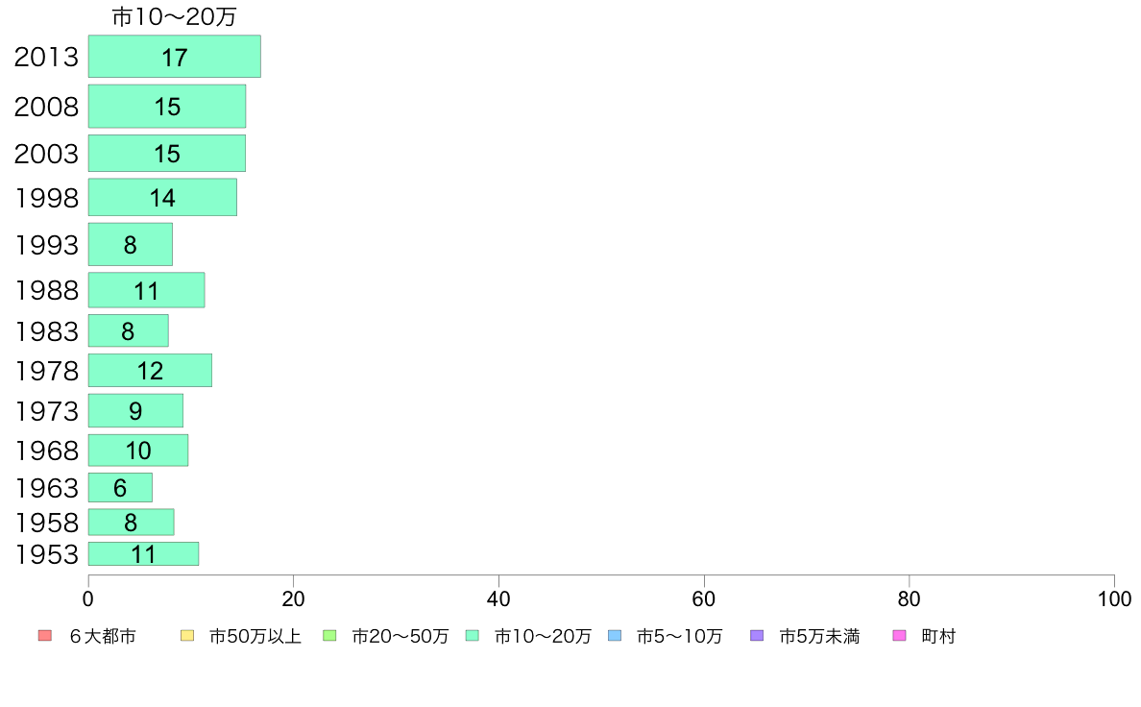Click the 市10〜20万 mint legend swatch

pos(473,636)
